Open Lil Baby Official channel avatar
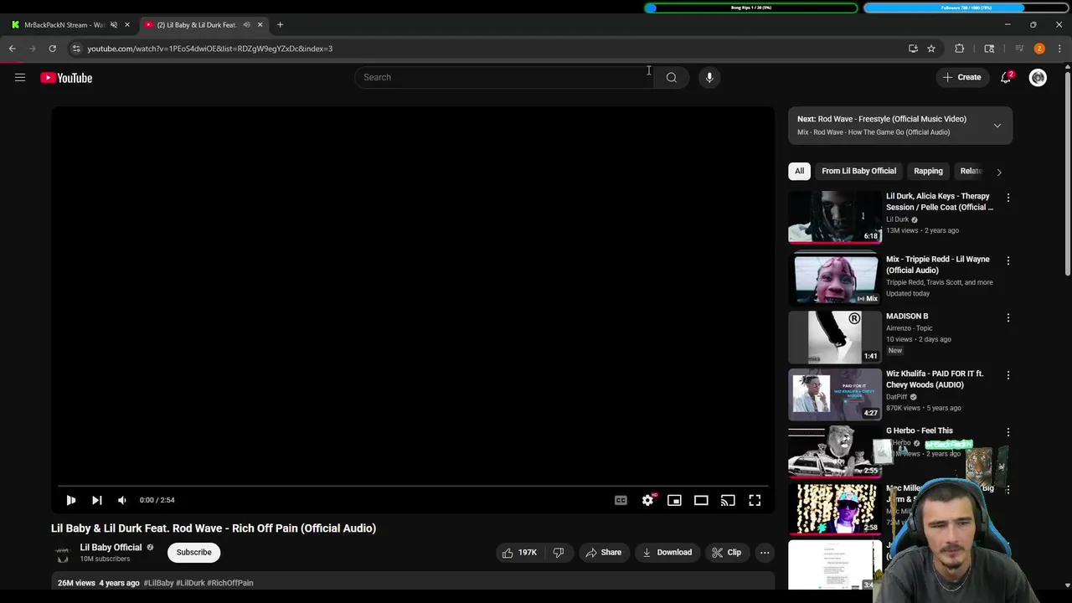The width and height of the screenshot is (1072, 603). pos(63,554)
